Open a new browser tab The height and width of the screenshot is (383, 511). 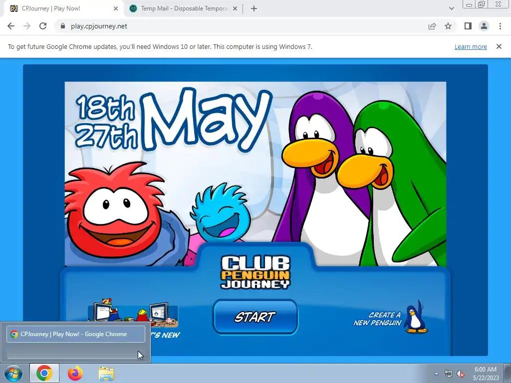click(x=254, y=8)
